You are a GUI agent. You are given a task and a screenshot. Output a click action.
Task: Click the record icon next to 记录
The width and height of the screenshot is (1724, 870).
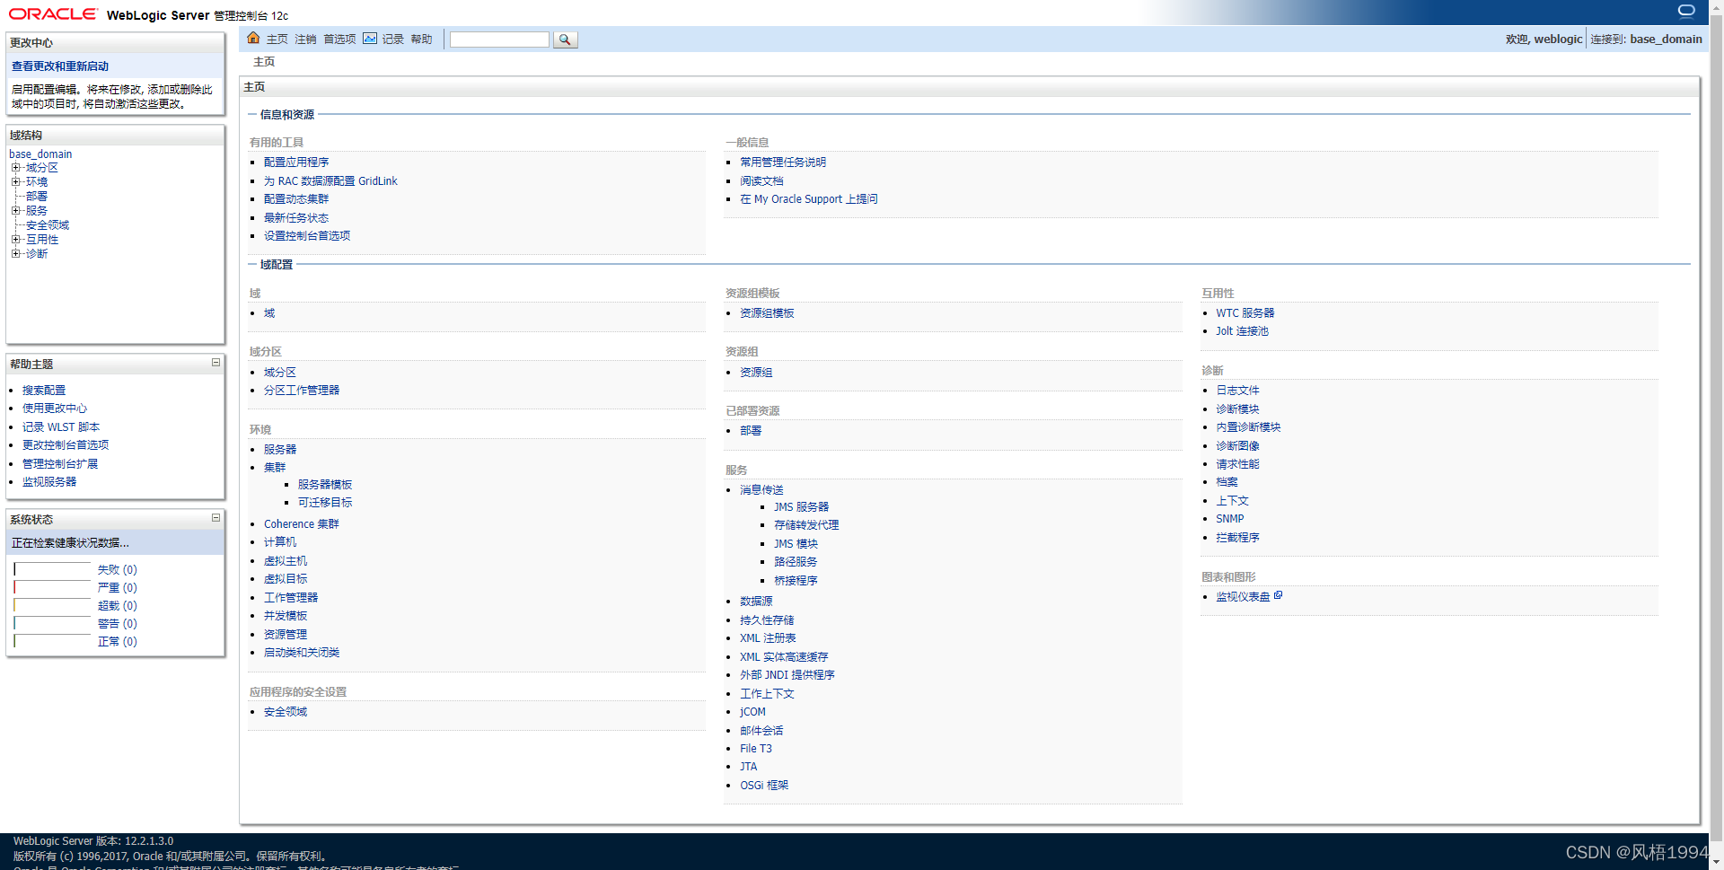(370, 39)
